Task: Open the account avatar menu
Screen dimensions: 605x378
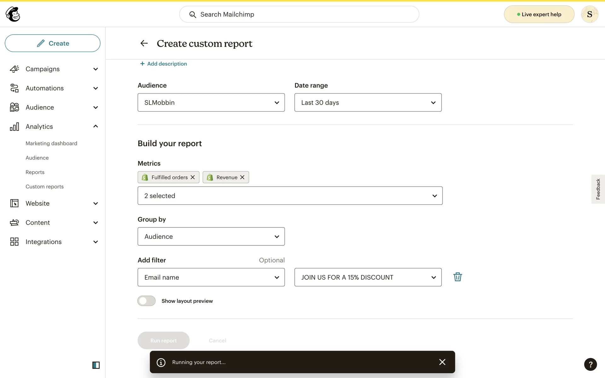Action: [x=589, y=14]
